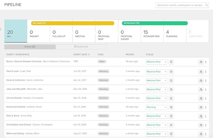
Task: Open Planning stage dropdown for David and Isabella
Action: point(157,107)
